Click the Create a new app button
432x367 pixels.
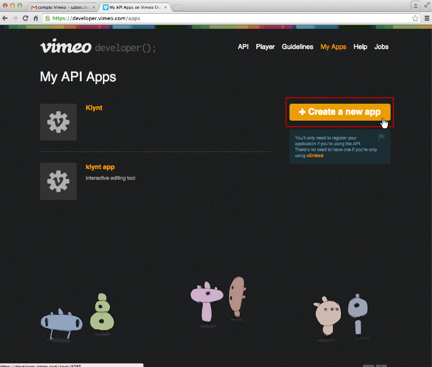[340, 112]
